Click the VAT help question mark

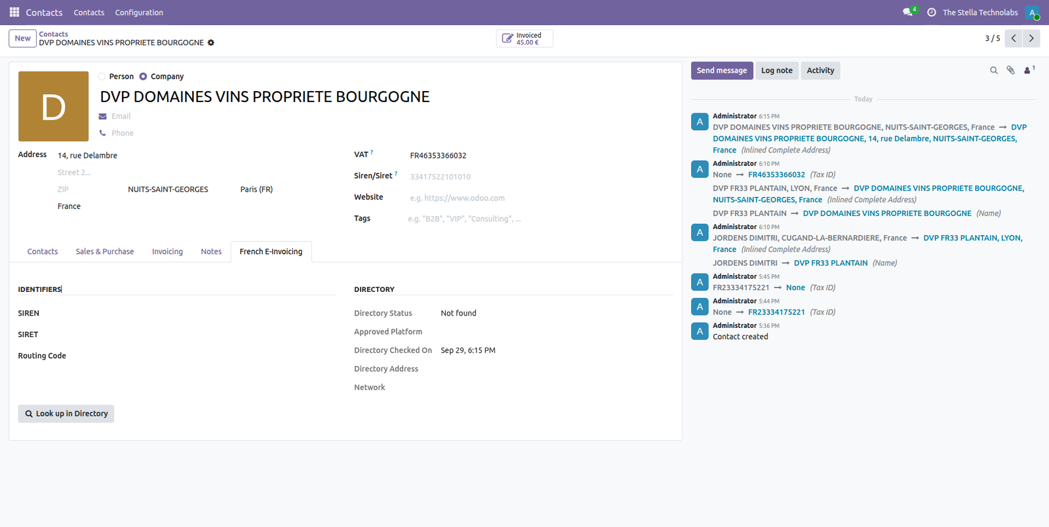pos(372,153)
